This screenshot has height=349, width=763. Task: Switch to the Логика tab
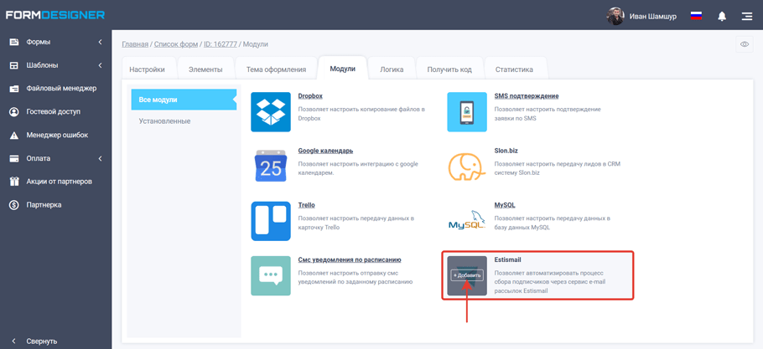click(392, 69)
